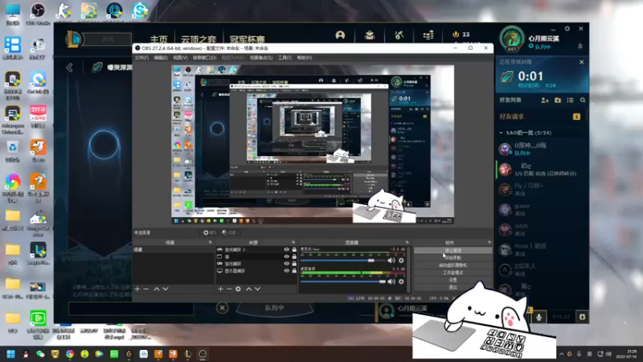Image resolution: width=643 pixels, height=362 pixels.
Task: Open League client profile icon in top bar
Action: [x=340, y=35]
